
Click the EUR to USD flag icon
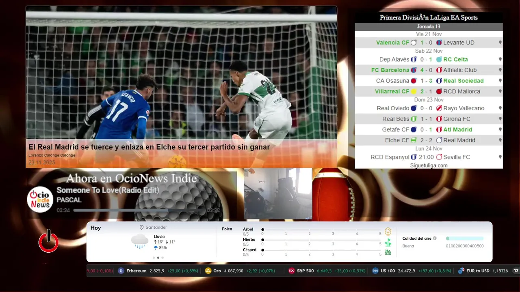(461, 271)
